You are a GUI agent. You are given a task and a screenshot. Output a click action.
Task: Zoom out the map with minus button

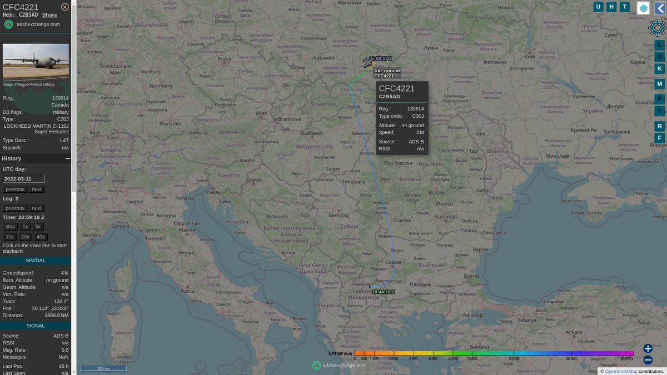(x=648, y=359)
